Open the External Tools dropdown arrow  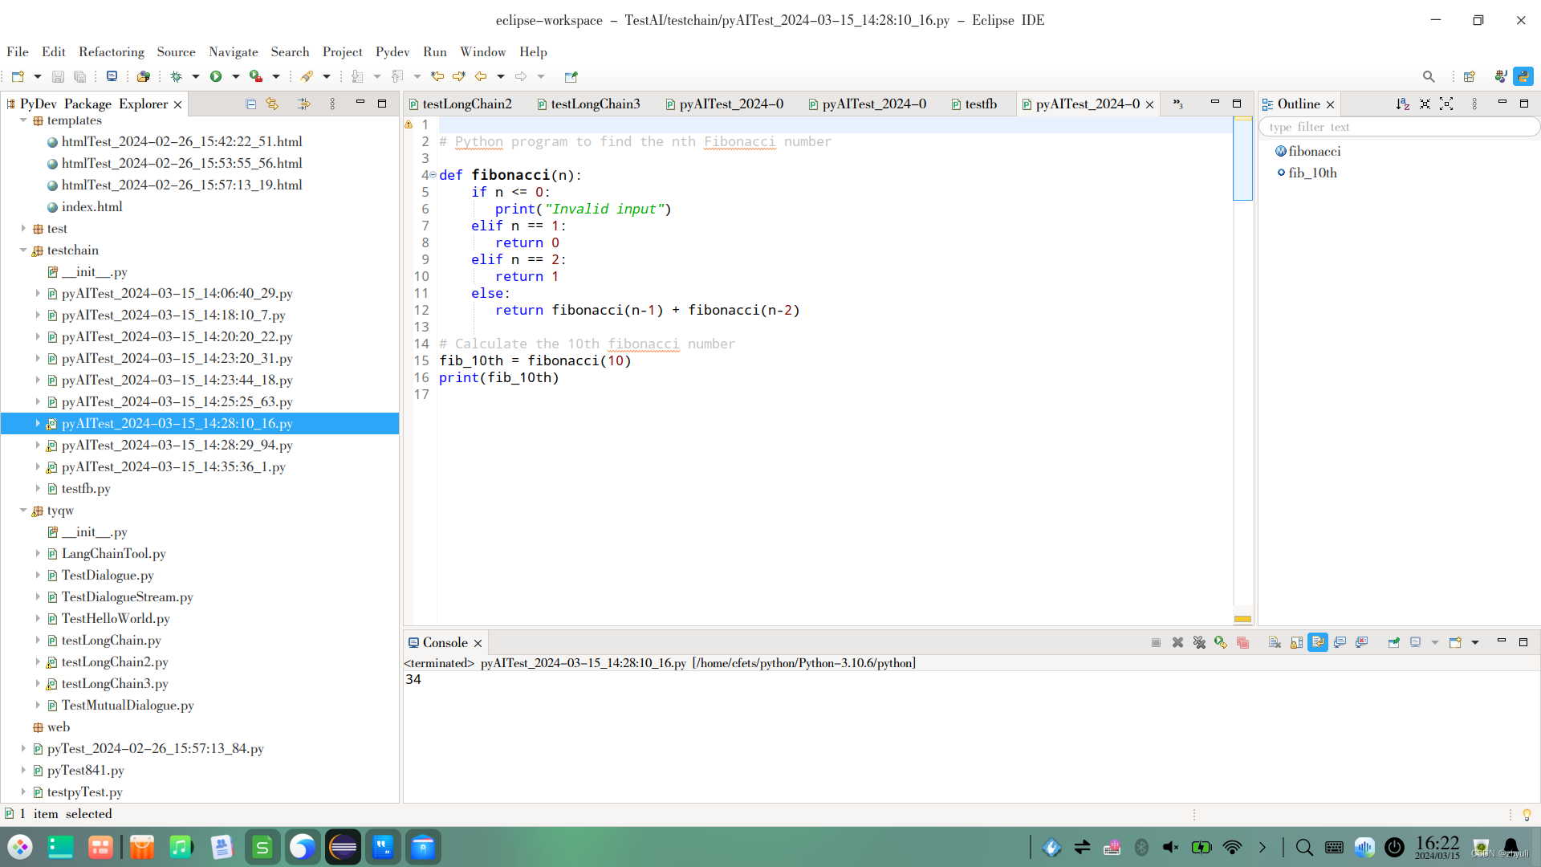[x=276, y=76]
